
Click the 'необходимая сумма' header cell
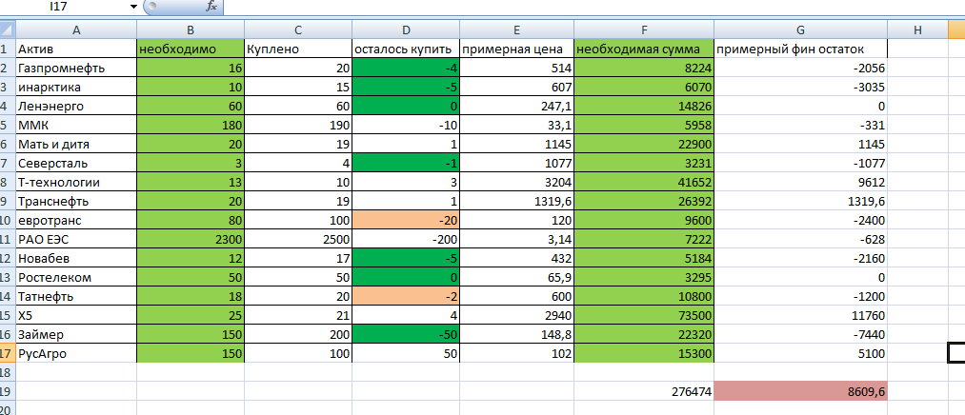(644, 49)
